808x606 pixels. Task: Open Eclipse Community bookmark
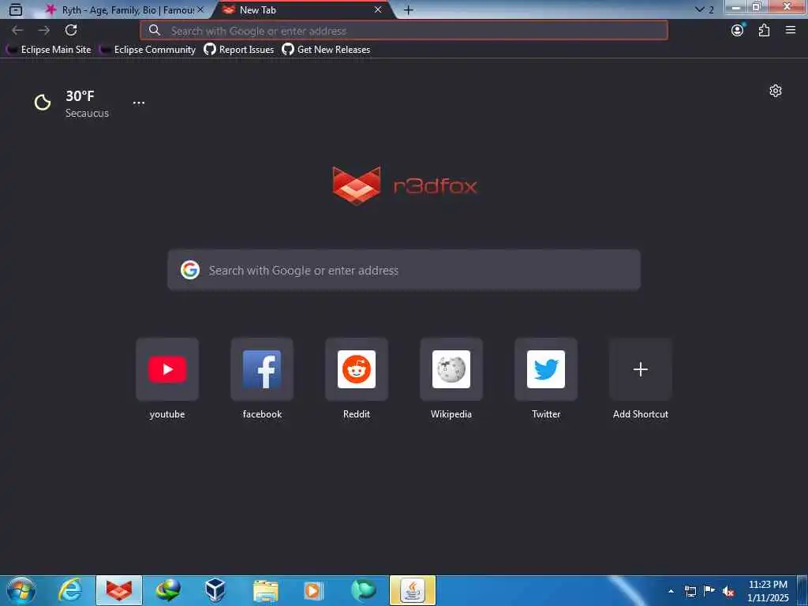click(148, 50)
